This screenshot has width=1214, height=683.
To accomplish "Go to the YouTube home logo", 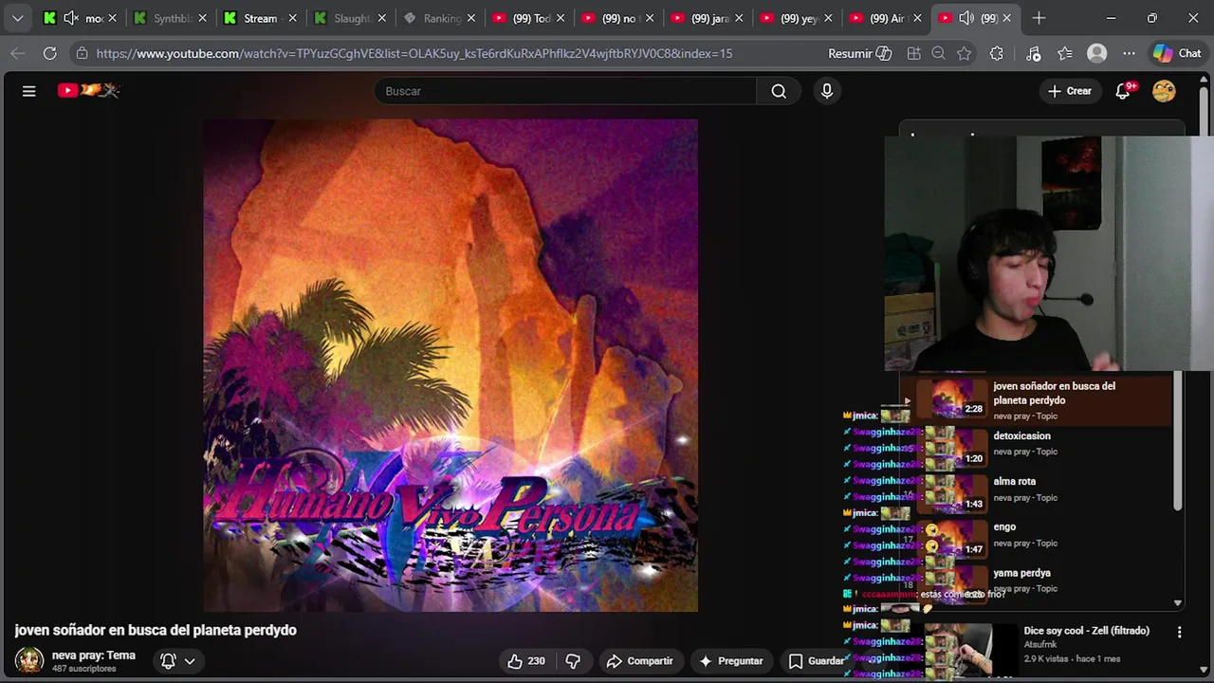I will (x=88, y=91).
